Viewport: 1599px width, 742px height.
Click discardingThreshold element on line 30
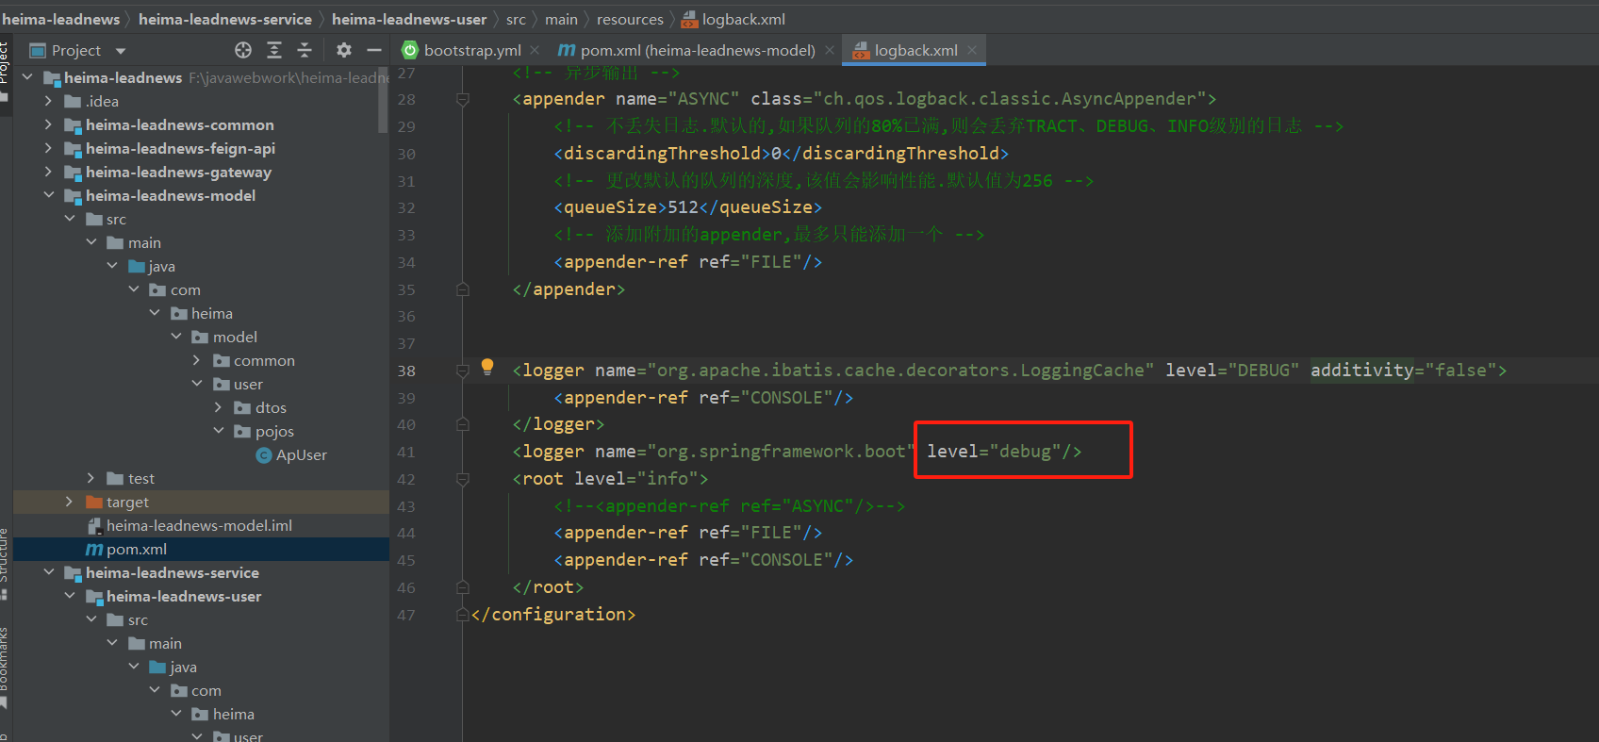point(782,154)
